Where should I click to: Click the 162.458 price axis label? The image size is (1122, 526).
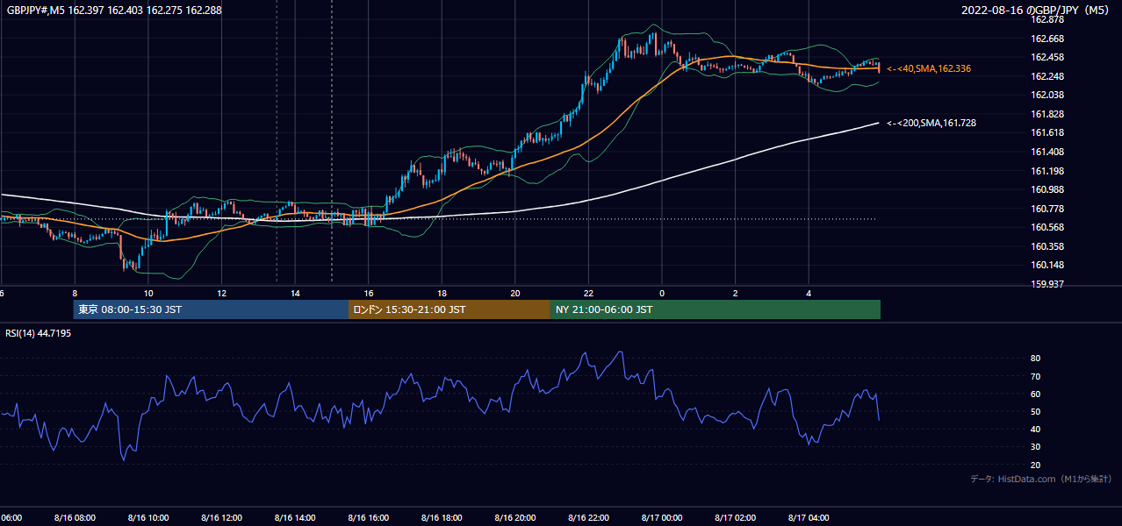(x=1046, y=57)
